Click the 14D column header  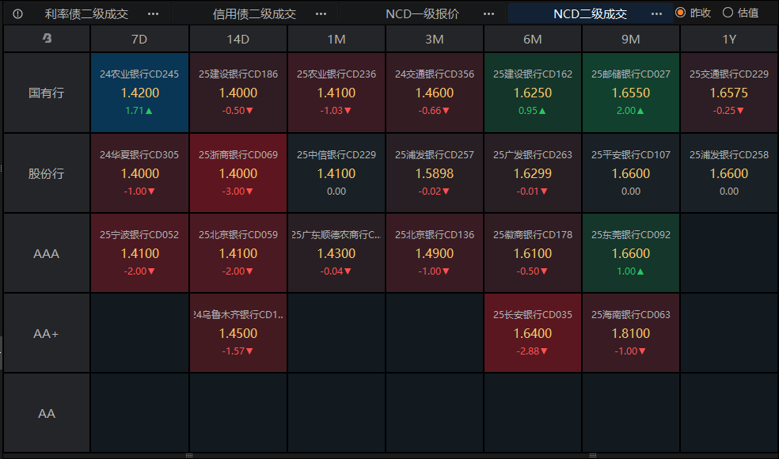point(238,39)
